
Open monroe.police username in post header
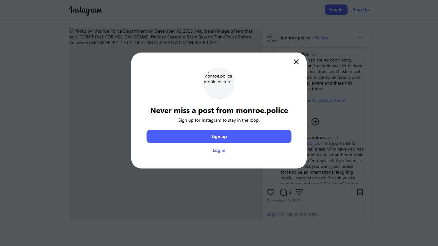tap(295, 38)
